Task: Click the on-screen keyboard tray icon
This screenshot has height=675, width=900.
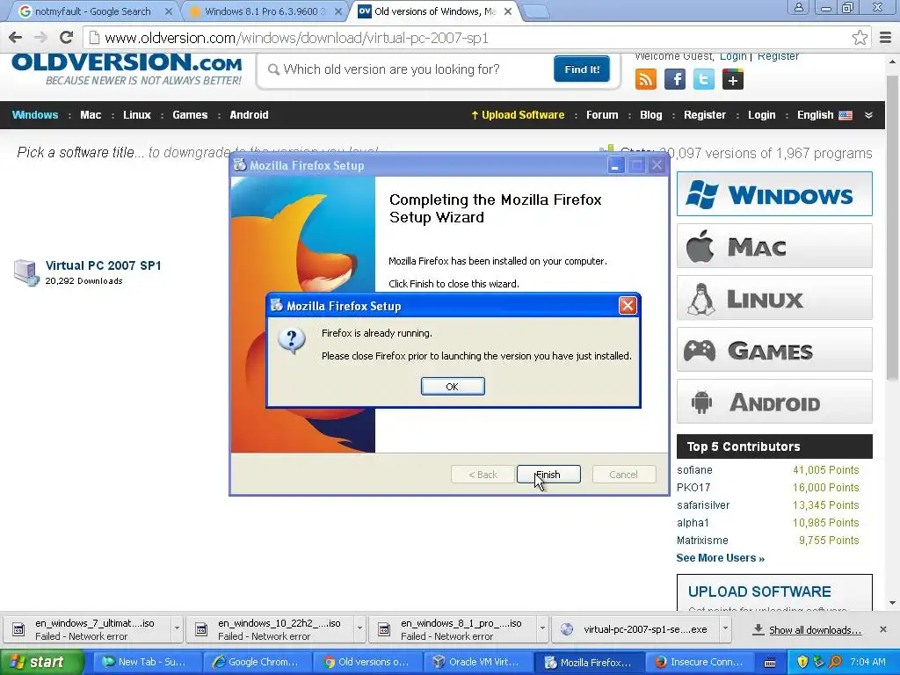Action: click(770, 663)
